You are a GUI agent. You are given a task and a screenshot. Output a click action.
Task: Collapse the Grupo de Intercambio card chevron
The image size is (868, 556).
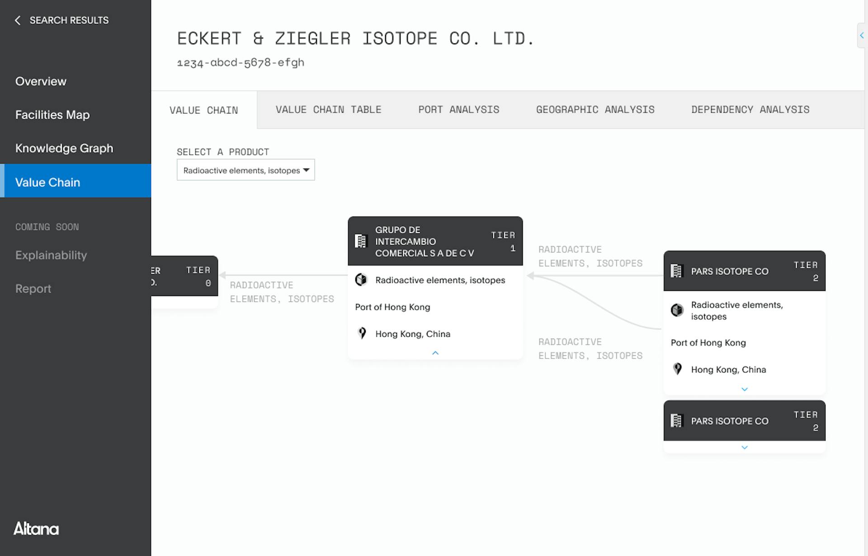[435, 353]
